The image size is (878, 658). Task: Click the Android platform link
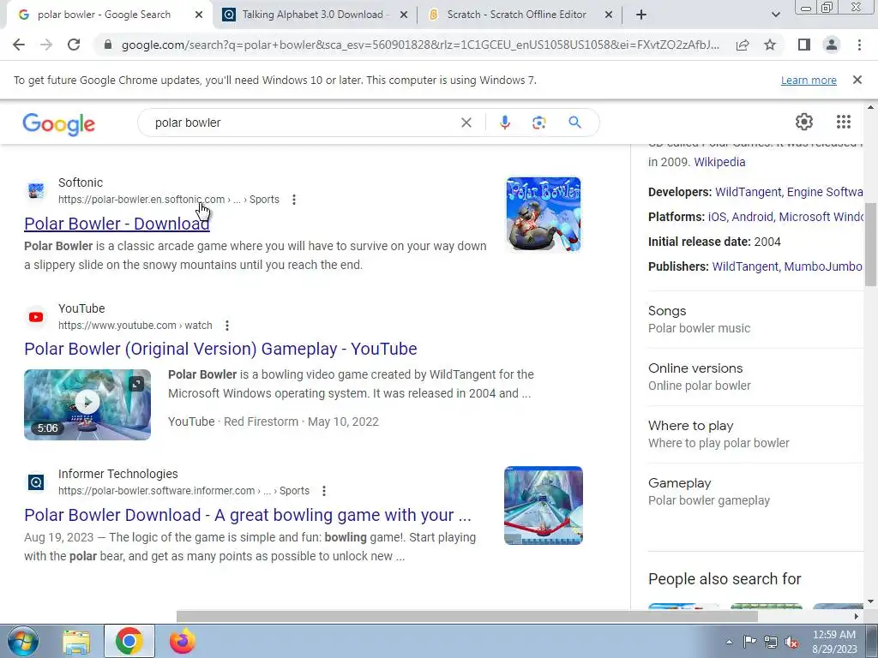753,217
